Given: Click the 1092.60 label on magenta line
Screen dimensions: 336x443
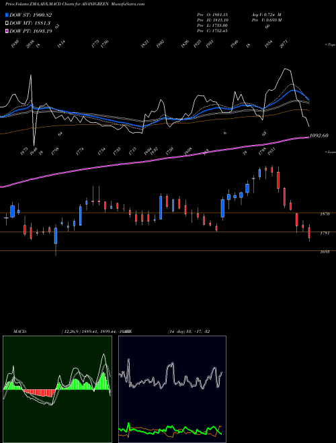Looking at the screenshot, I should pos(319,136).
